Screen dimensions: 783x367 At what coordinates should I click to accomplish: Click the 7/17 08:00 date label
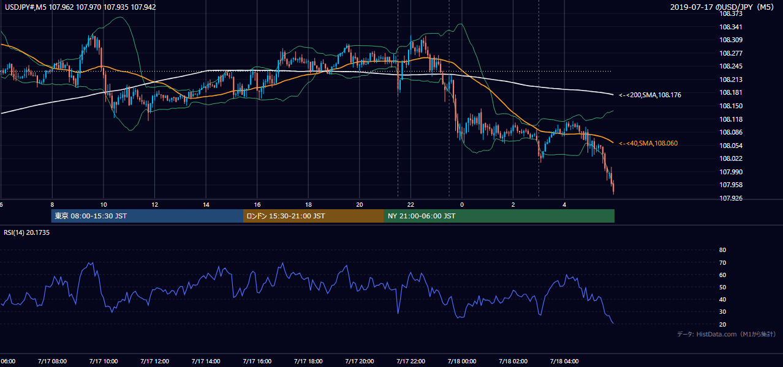52,361
